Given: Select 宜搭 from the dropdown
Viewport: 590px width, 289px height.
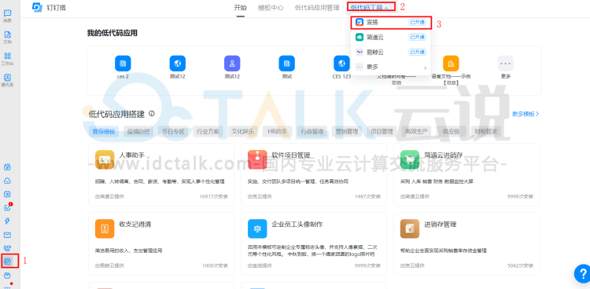Looking at the screenshot, I should pyautogui.click(x=390, y=23).
